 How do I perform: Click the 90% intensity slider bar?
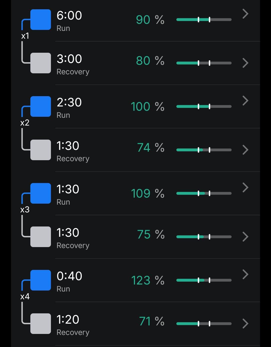(x=204, y=20)
